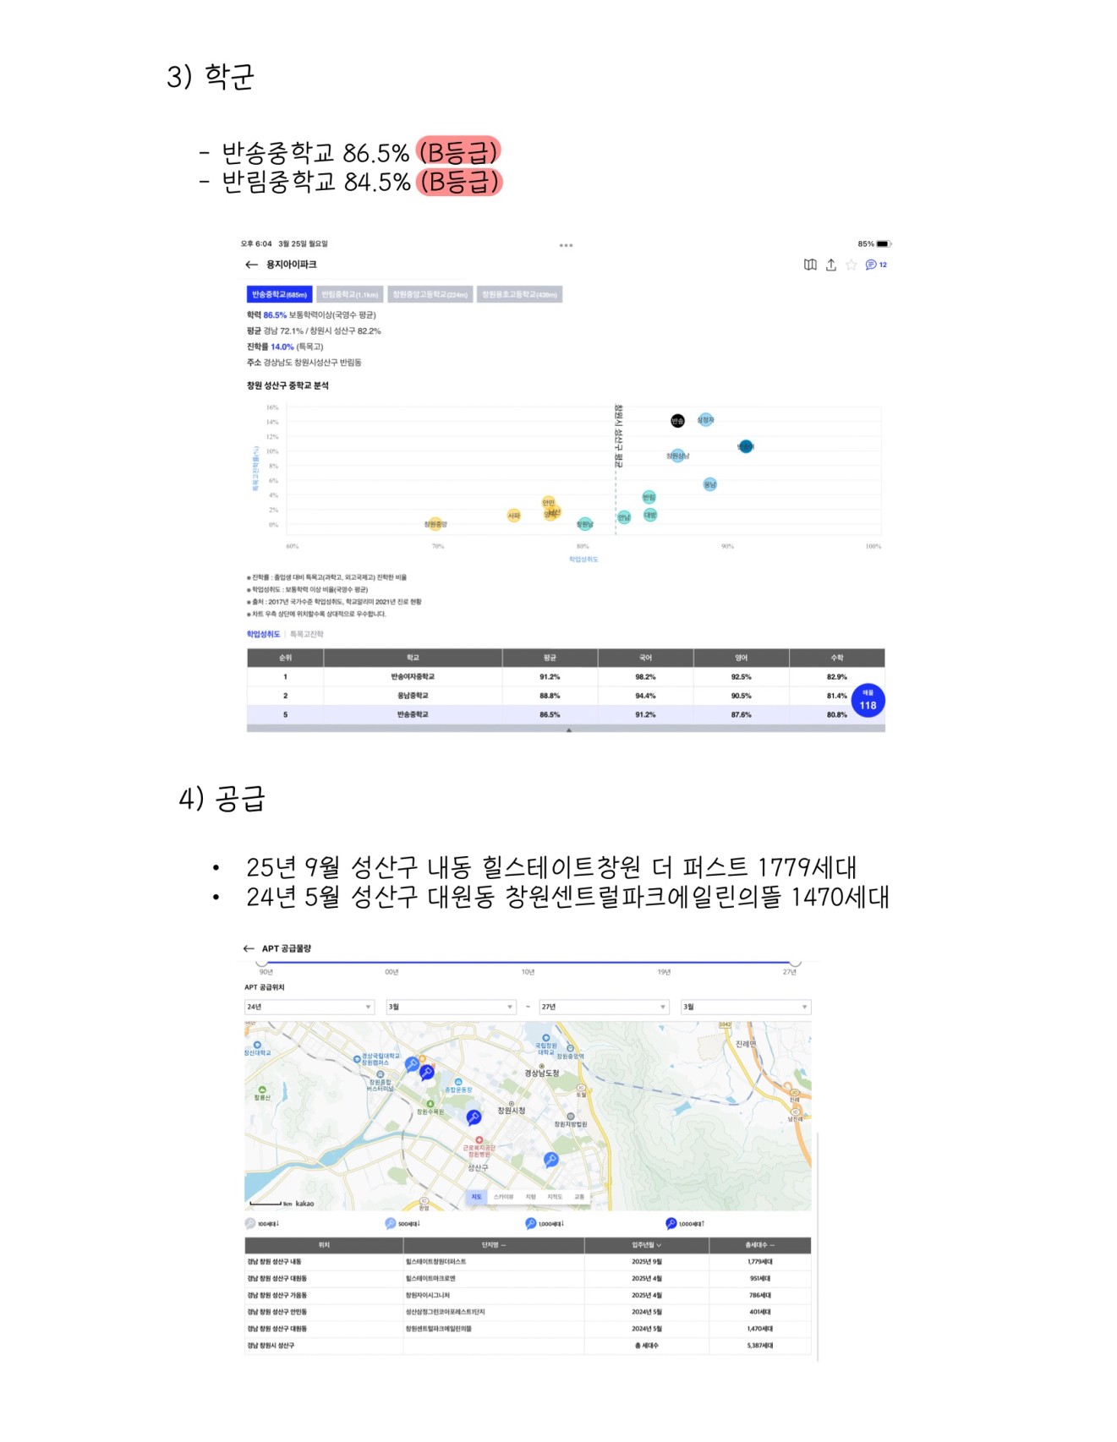
Task: Click the 1,000세대↓ legend marker
Action: point(531,1223)
